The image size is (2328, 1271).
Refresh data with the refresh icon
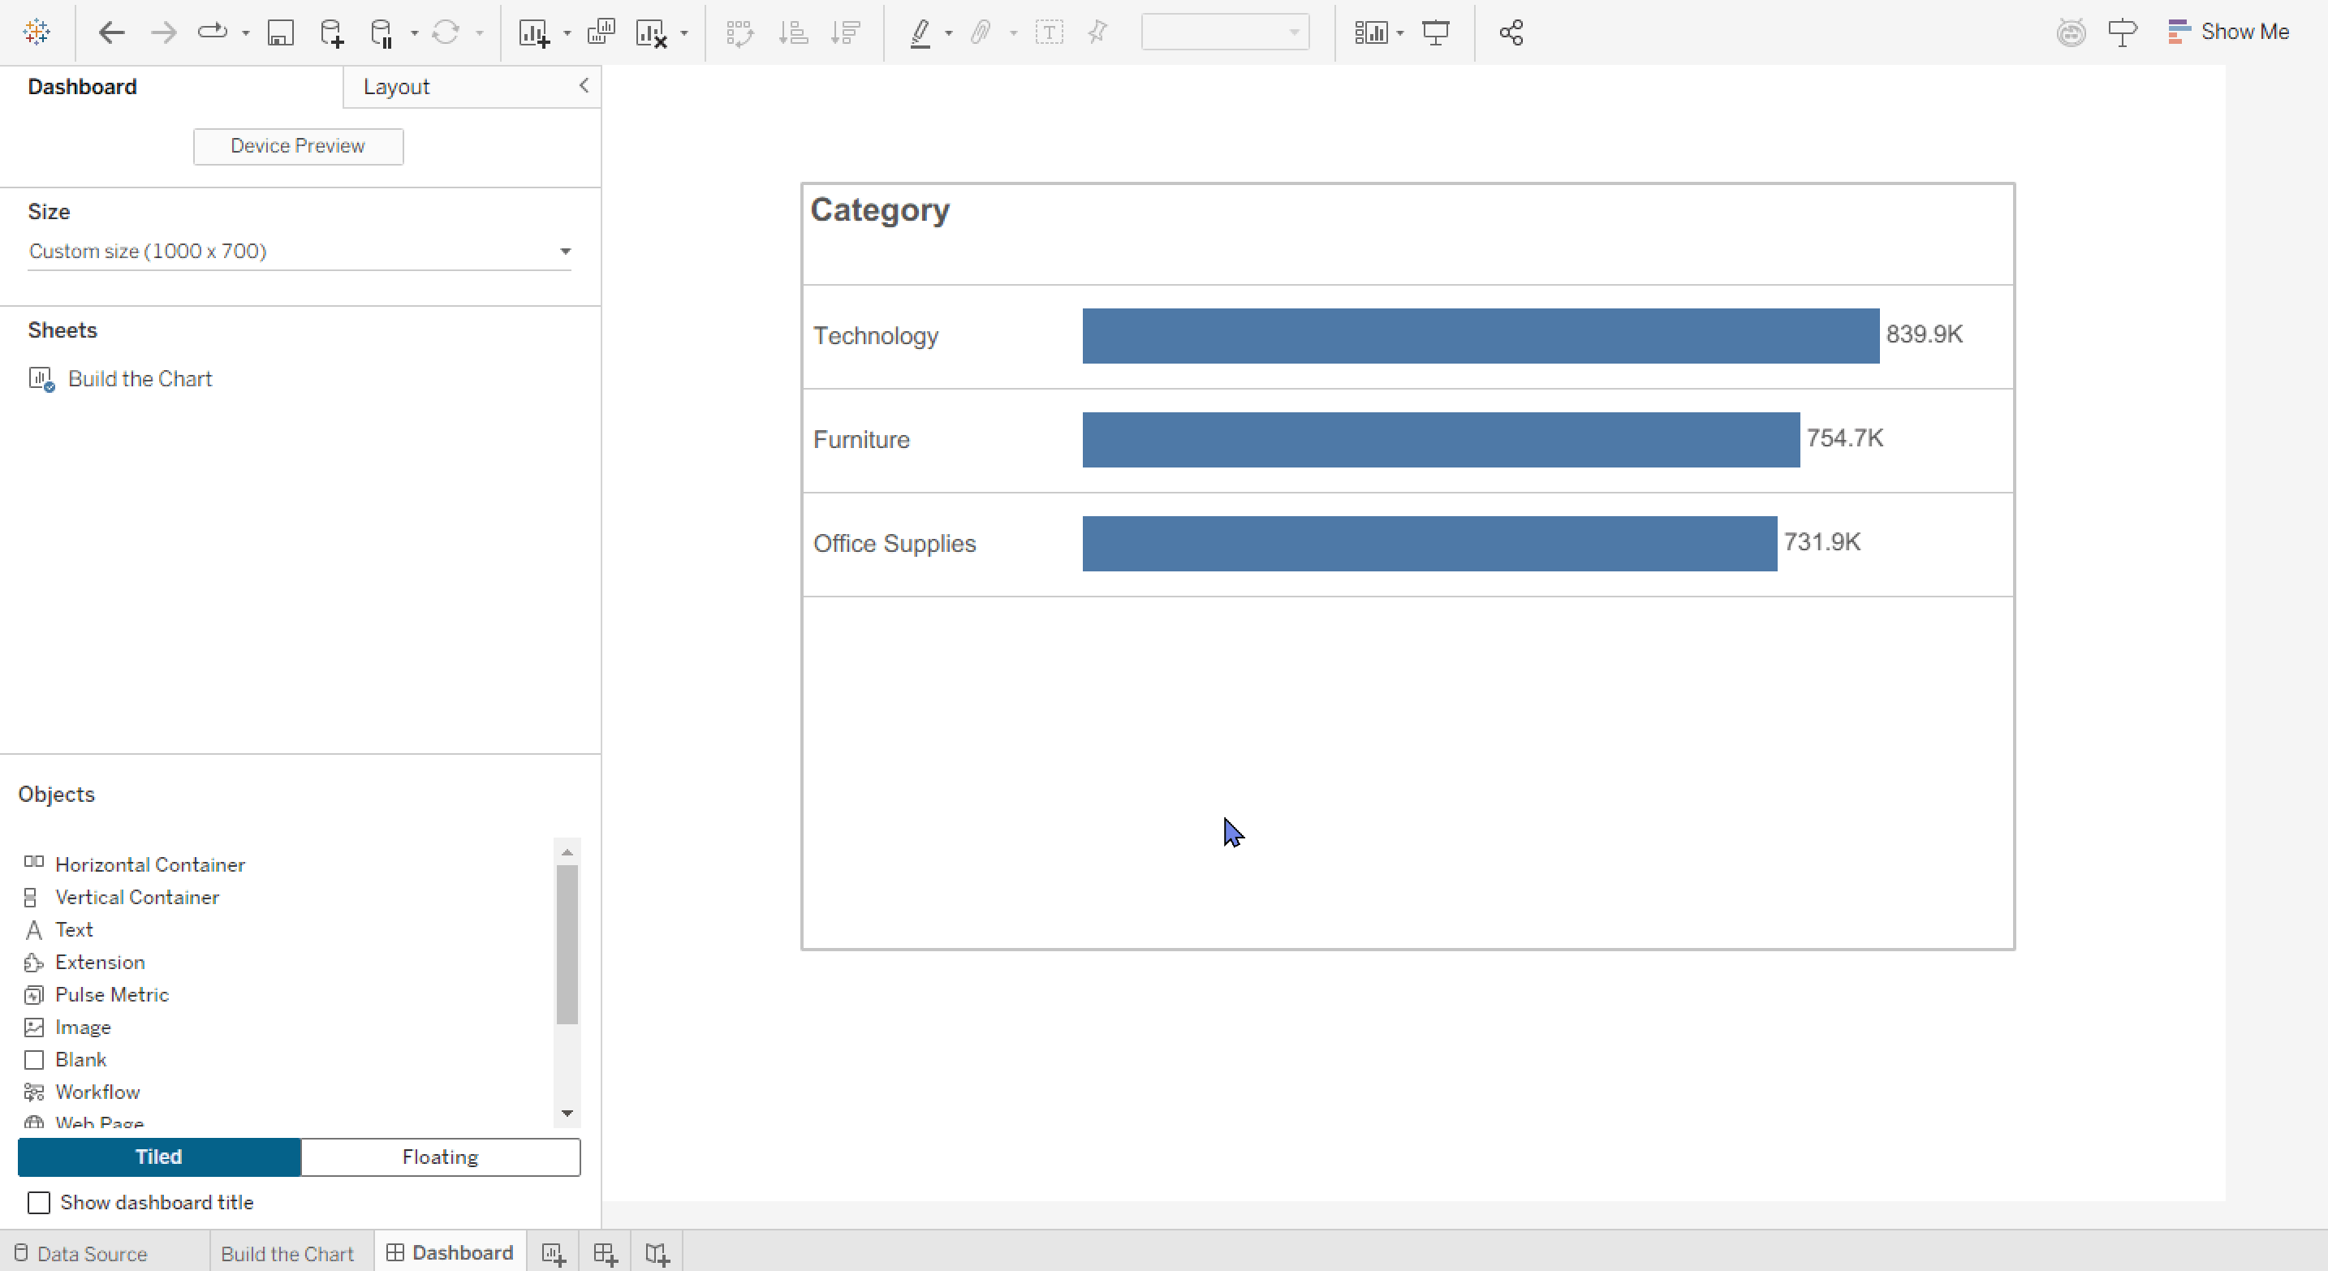446,33
